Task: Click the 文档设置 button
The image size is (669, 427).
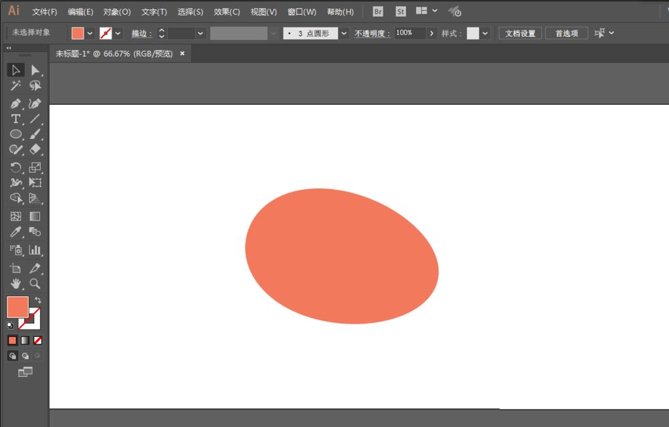Action: pyautogui.click(x=520, y=33)
